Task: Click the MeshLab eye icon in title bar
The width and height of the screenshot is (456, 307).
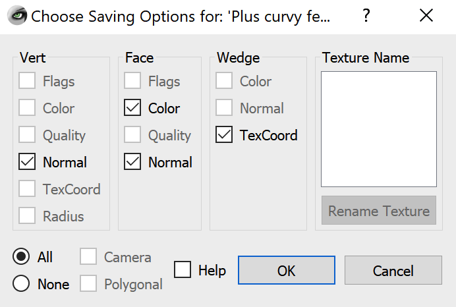Action: 17,16
